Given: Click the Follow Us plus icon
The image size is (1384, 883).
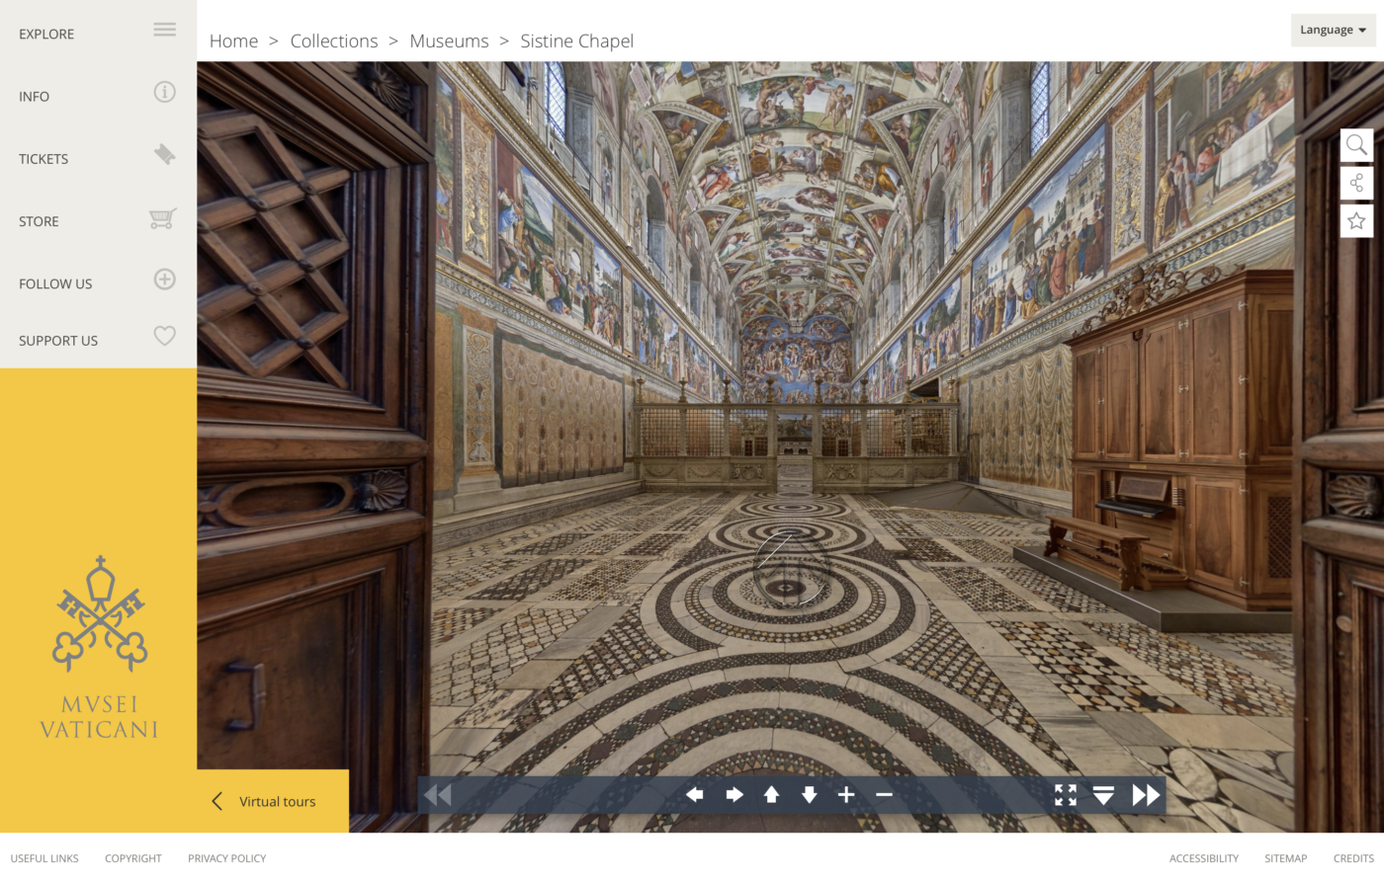Looking at the screenshot, I should tap(165, 280).
